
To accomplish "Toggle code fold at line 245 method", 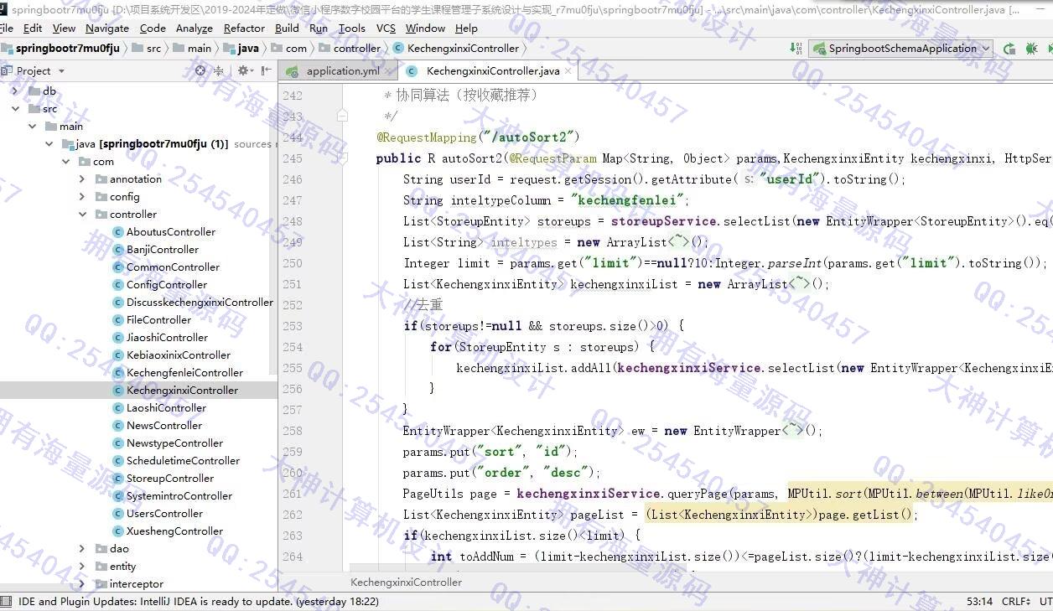I will pos(342,158).
